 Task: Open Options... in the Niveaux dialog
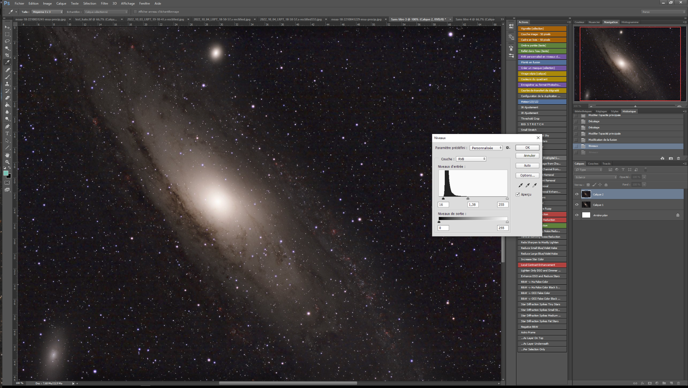[x=527, y=175]
